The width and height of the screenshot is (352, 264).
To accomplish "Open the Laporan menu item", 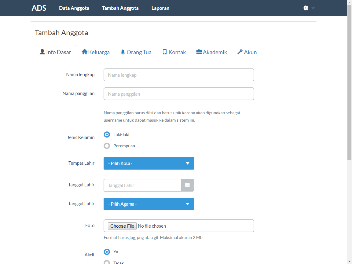I will pyautogui.click(x=160, y=8).
